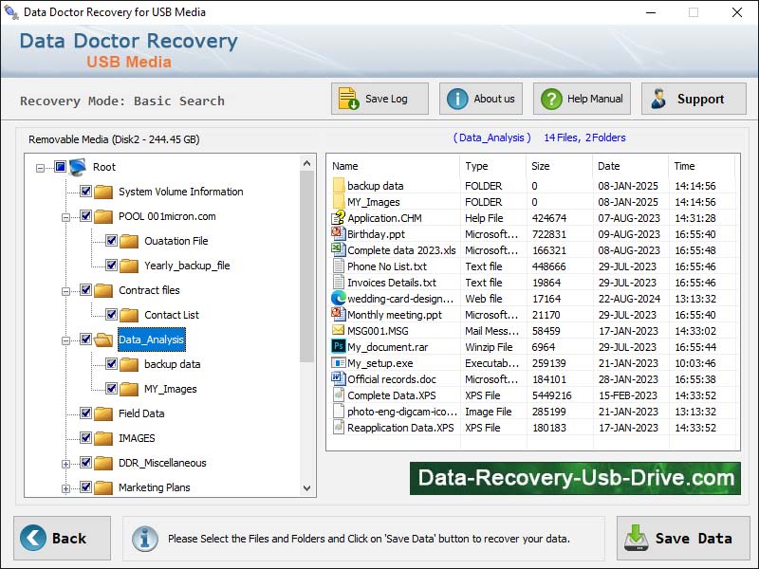The width and height of the screenshot is (759, 569).
Task: Click the Save Log disk icon
Action: [x=351, y=98]
